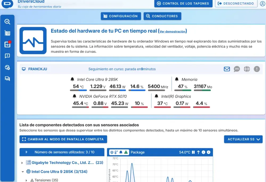Click the FRANCKJU computer name
Viewport: 266px width, 182px height.
[x=38, y=69]
